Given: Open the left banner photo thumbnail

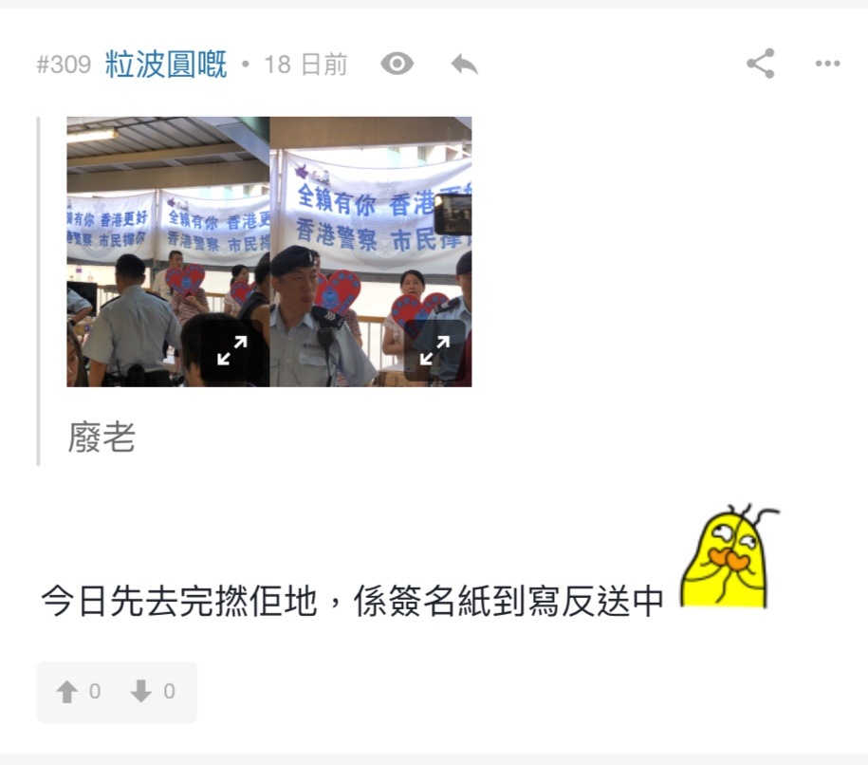Looking at the screenshot, I should (x=168, y=252).
